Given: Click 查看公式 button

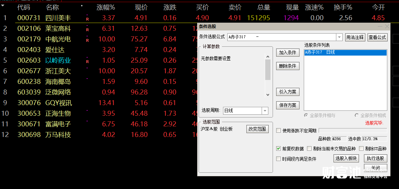Looking at the screenshot, I should pos(378,37).
